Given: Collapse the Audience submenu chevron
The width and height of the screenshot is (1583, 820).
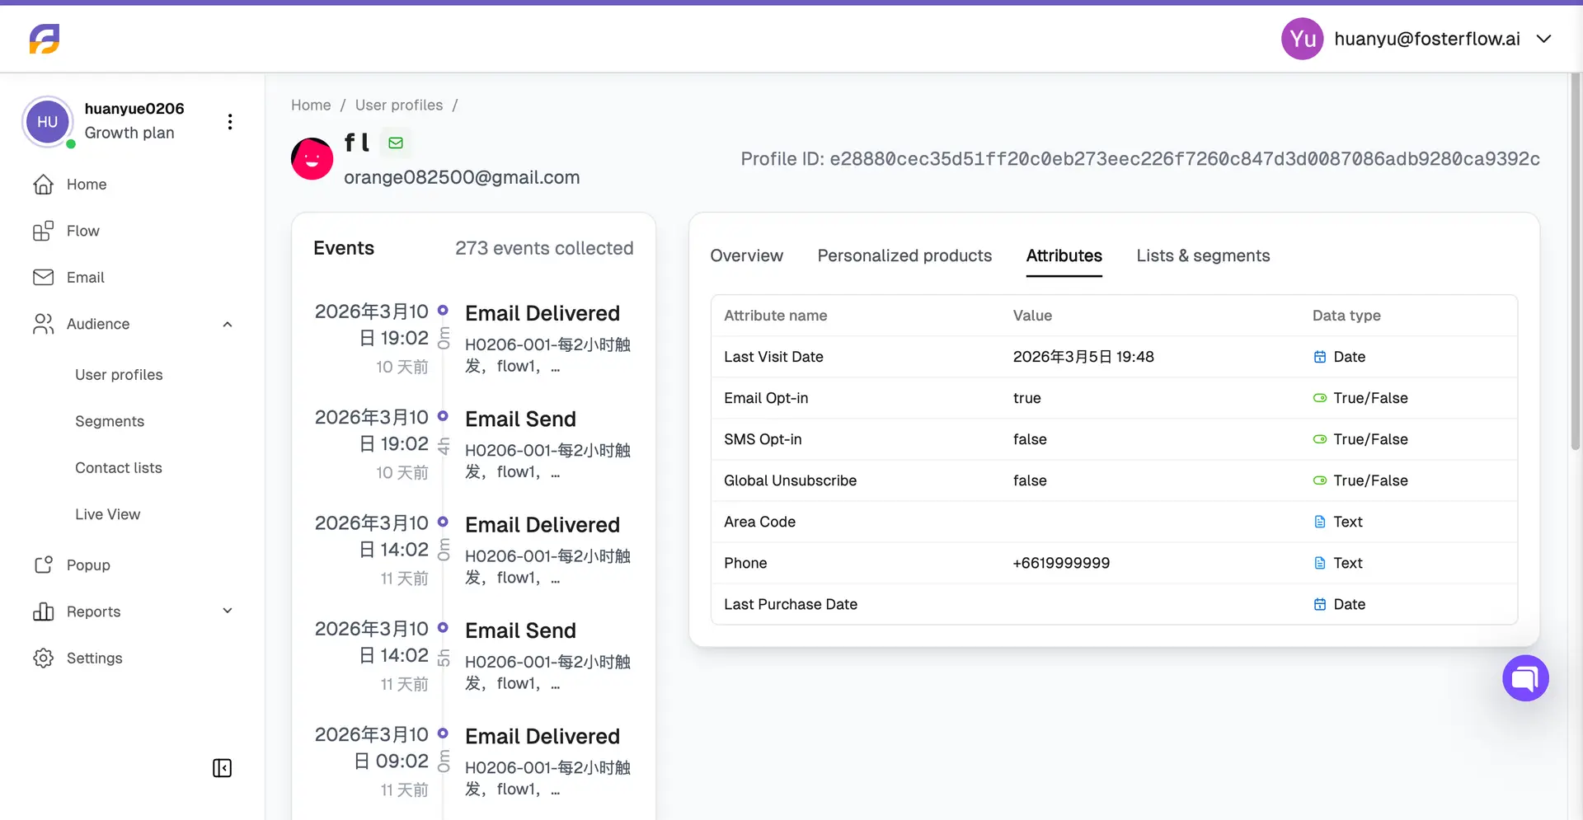Looking at the screenshot, I should pos(228,325).
